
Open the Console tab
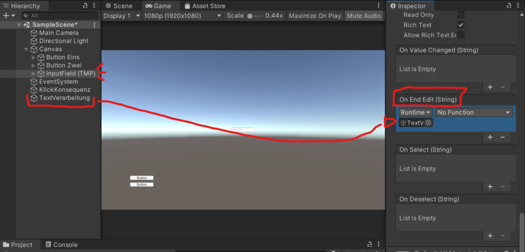pos(62,245)
